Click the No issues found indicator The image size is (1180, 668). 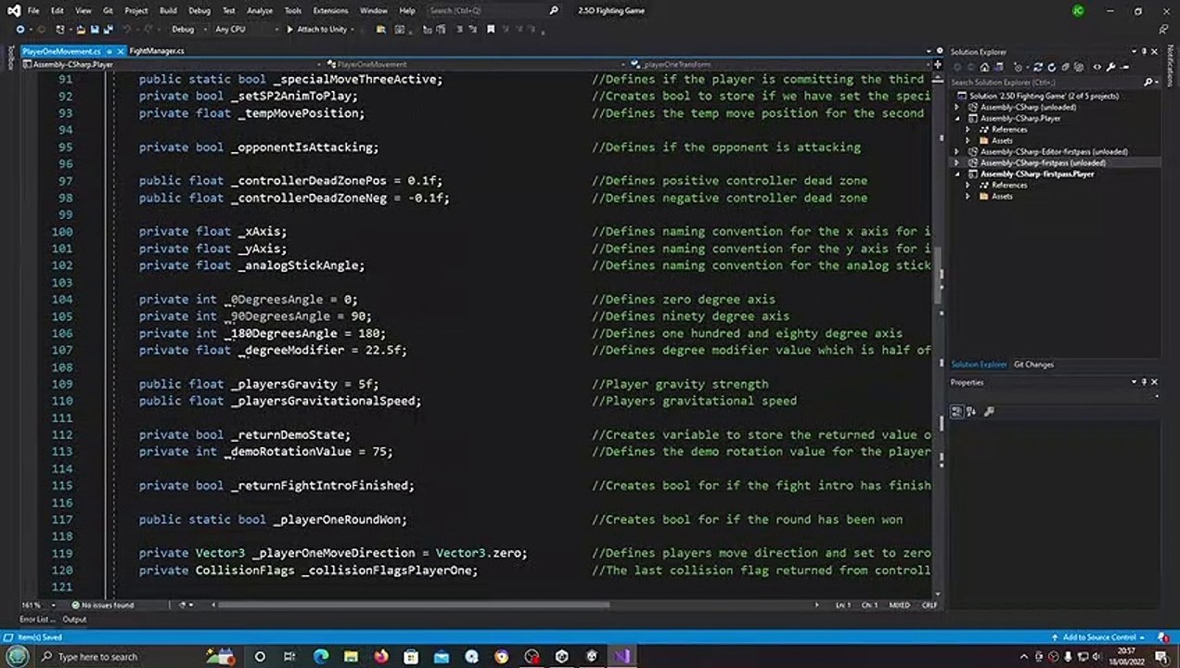pos(102,605)
